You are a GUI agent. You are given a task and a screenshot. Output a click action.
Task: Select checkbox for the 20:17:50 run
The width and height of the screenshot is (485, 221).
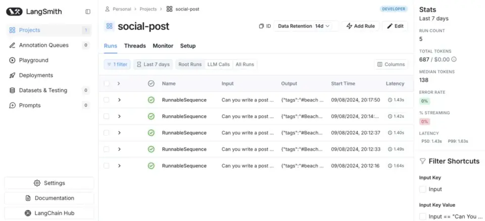(x=107, y=100)
